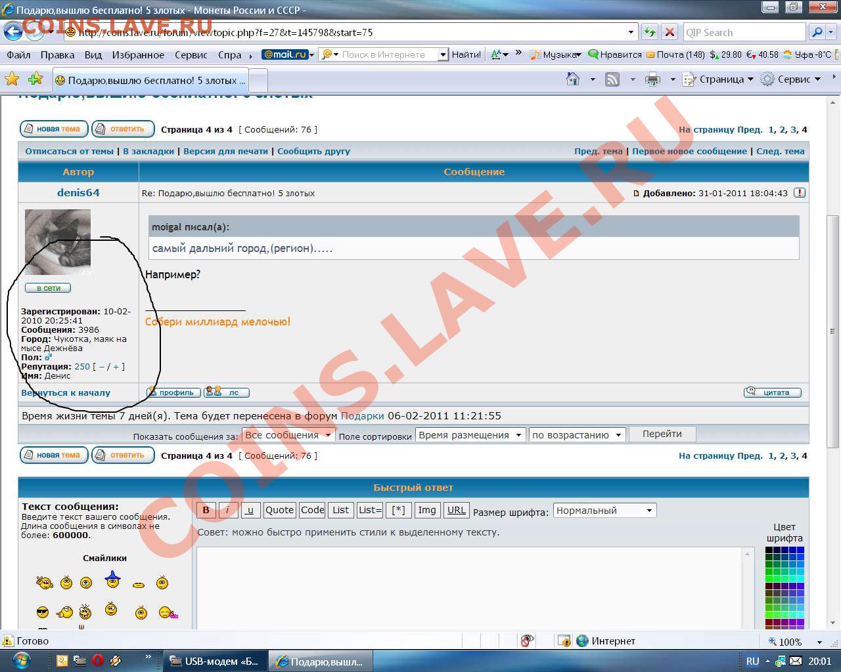
Task: Expand the Сервис command bar dropdown
Action: (x=791, y=79)
